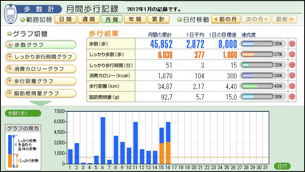
Task: Click the sad face for 歩数 row
Action: click(292, 44)
